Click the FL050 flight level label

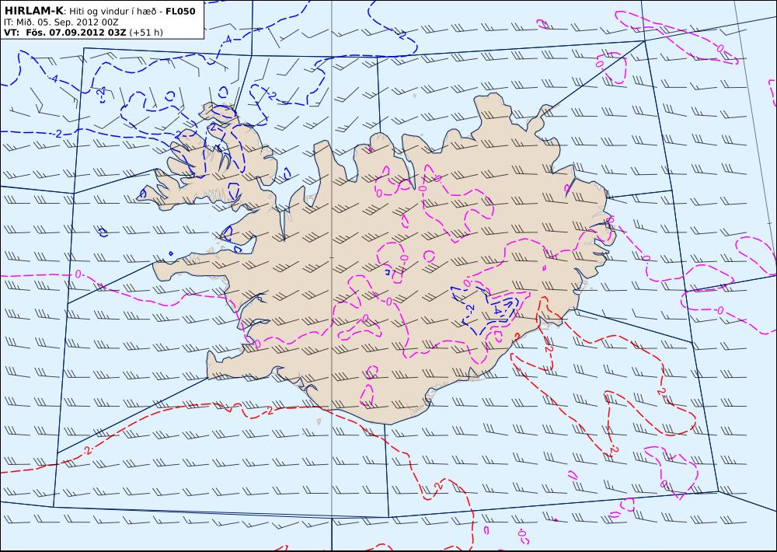coord(181,11)
